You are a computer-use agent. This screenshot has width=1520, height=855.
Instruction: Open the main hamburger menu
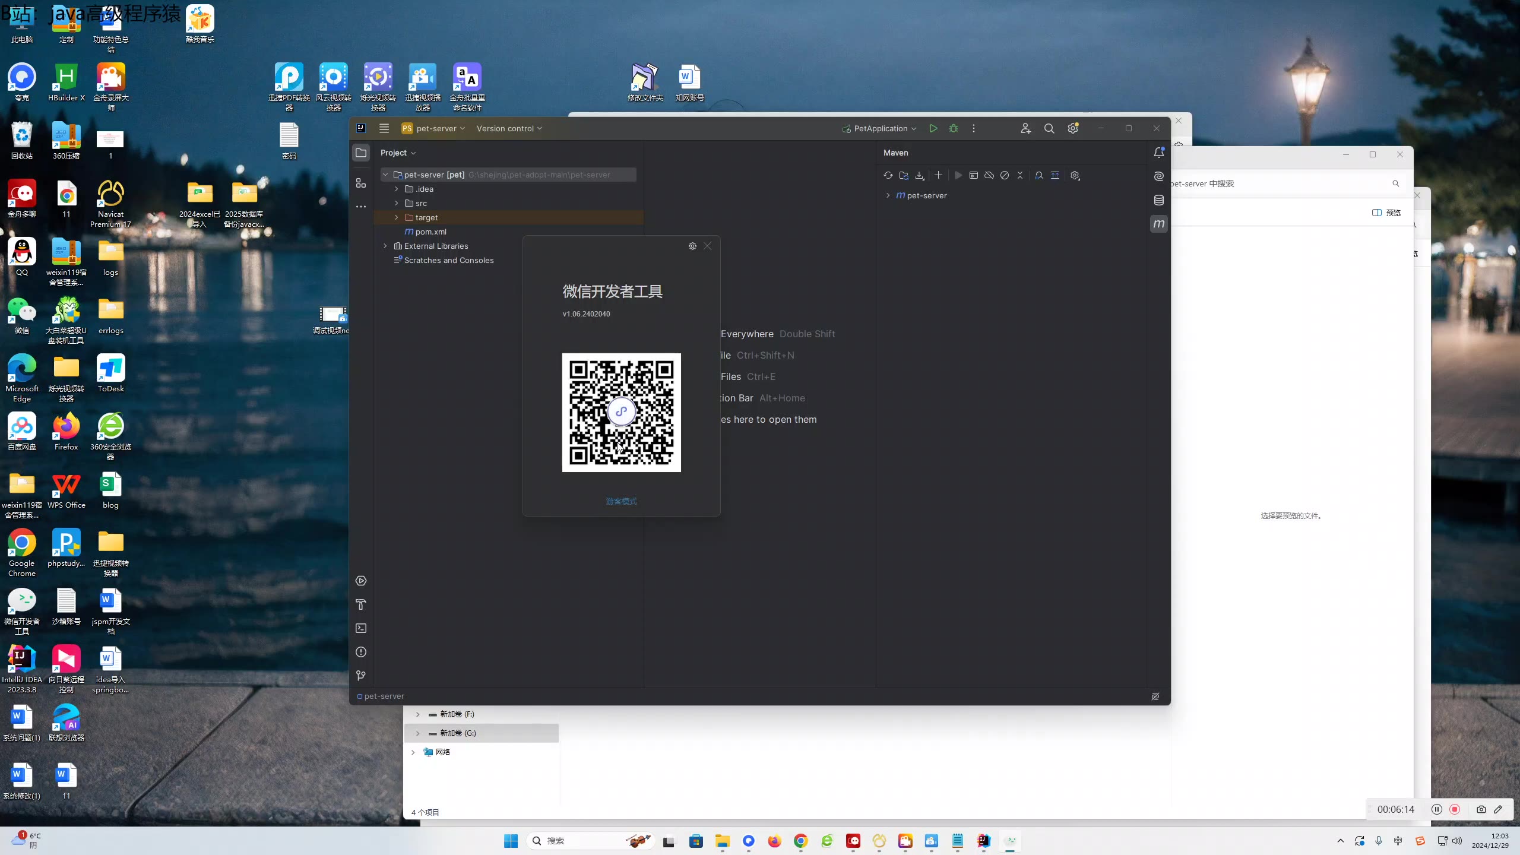[384, 128]
